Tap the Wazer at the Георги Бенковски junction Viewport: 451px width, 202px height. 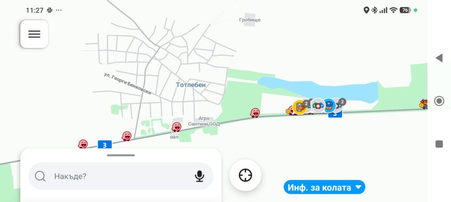click(x=126, y=136)
